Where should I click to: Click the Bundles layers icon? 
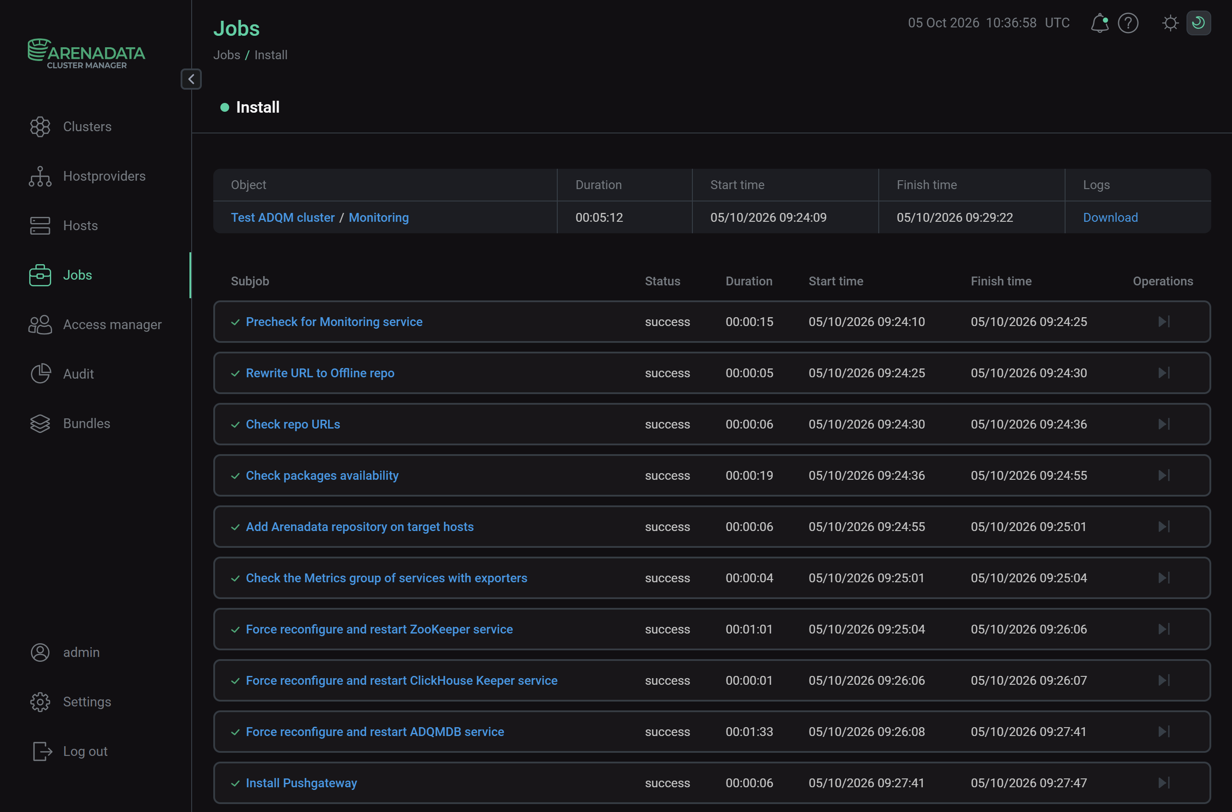(40, 424)
